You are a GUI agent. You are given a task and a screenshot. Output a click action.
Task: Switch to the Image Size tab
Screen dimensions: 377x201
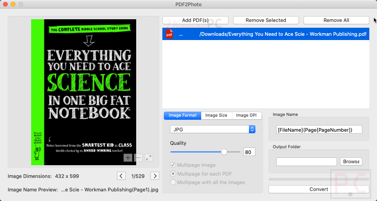216,115
